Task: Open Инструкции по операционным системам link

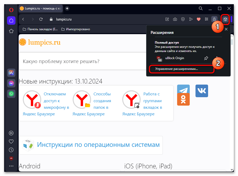Action: tap(98, 145)
